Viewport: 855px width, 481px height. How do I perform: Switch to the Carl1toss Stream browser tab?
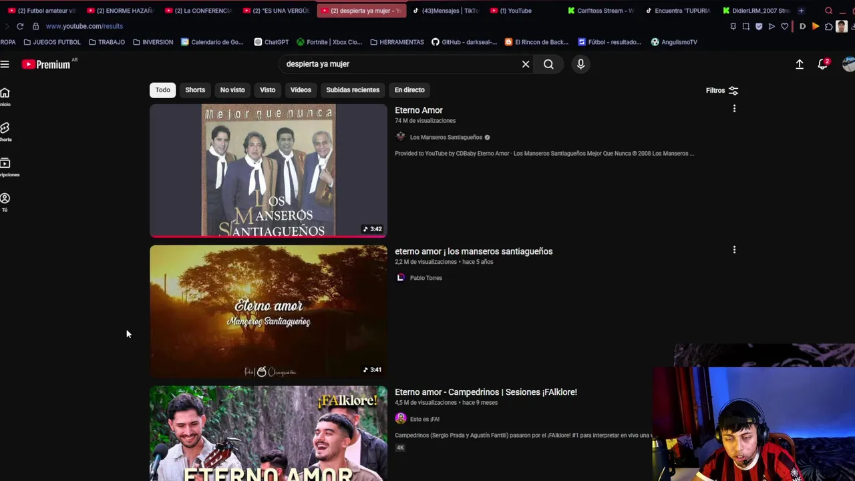pos(601,11)
